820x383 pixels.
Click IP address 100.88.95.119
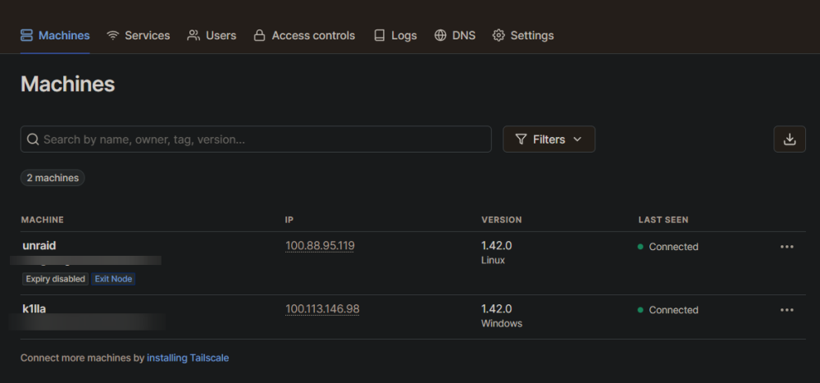[x=320, y=246]
